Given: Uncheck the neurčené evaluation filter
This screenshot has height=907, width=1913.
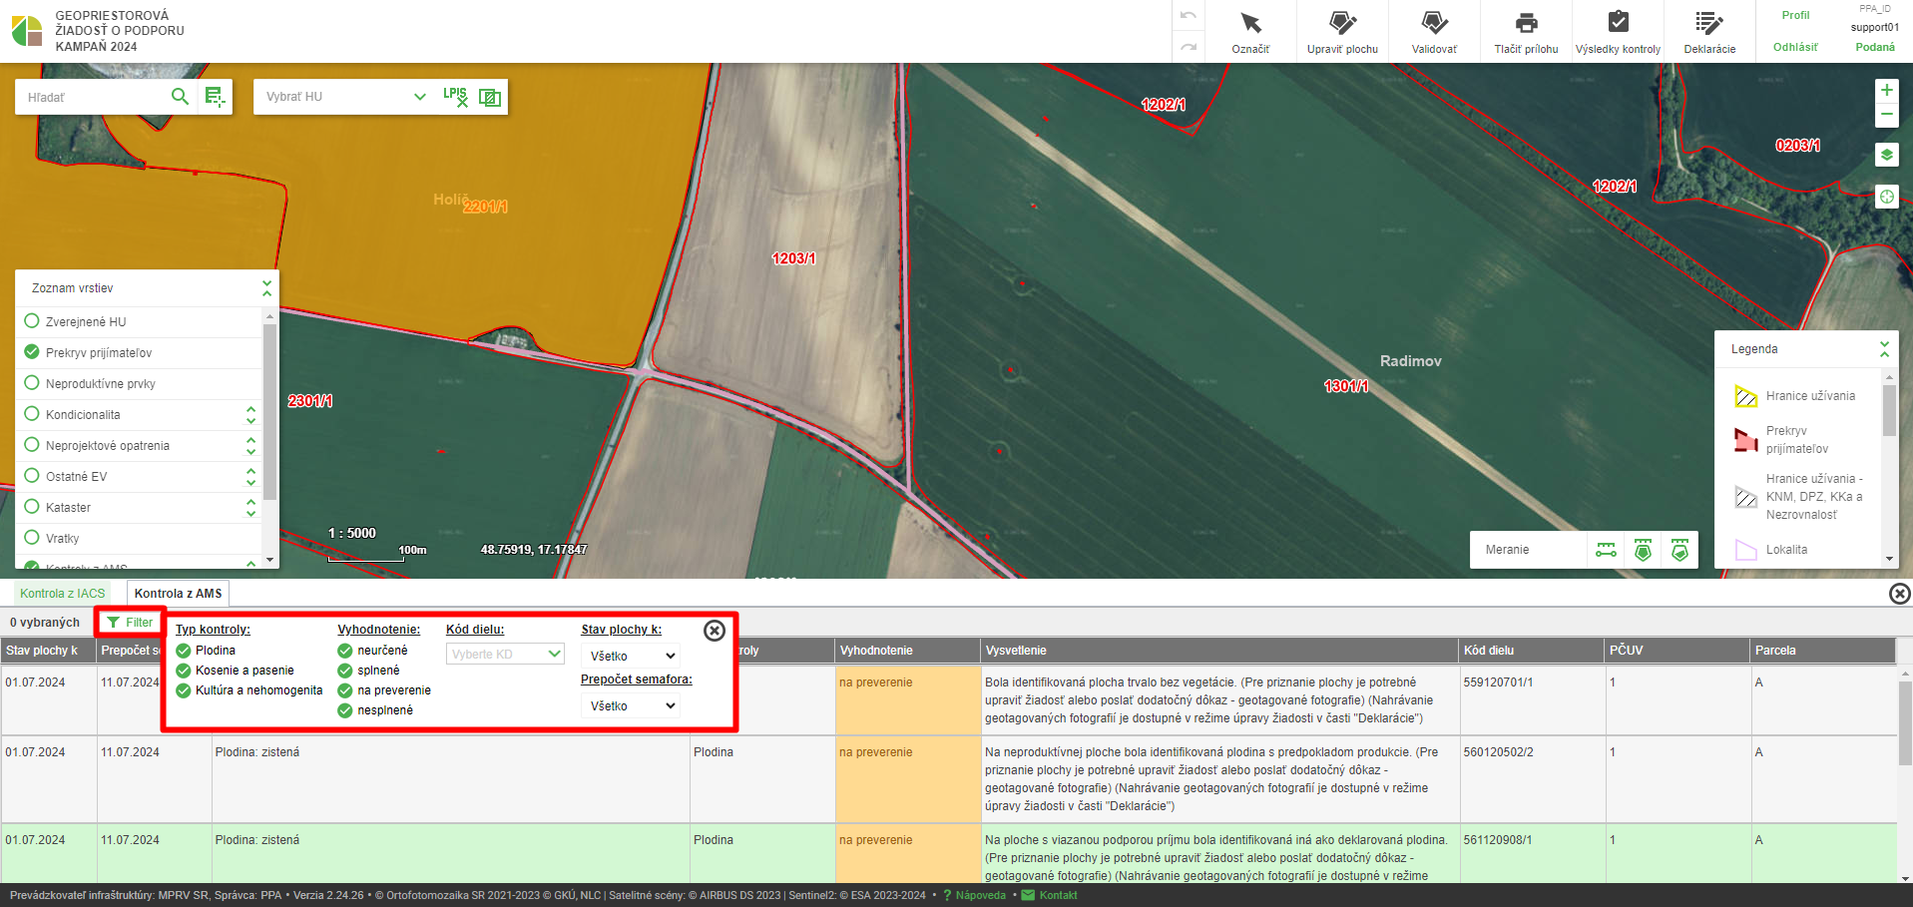Looking at the screenshot, I should pos(345,651).
